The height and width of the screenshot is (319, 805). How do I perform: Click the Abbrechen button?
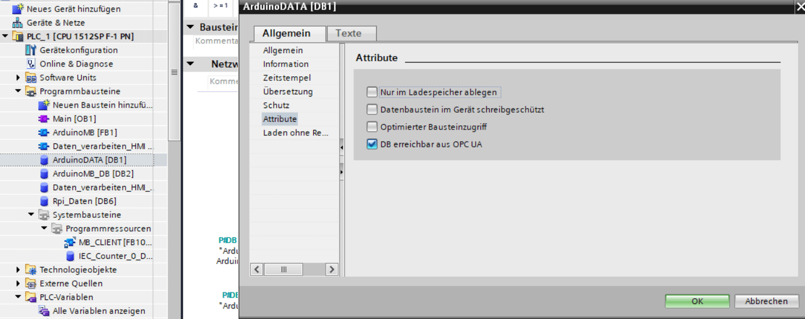766,301
